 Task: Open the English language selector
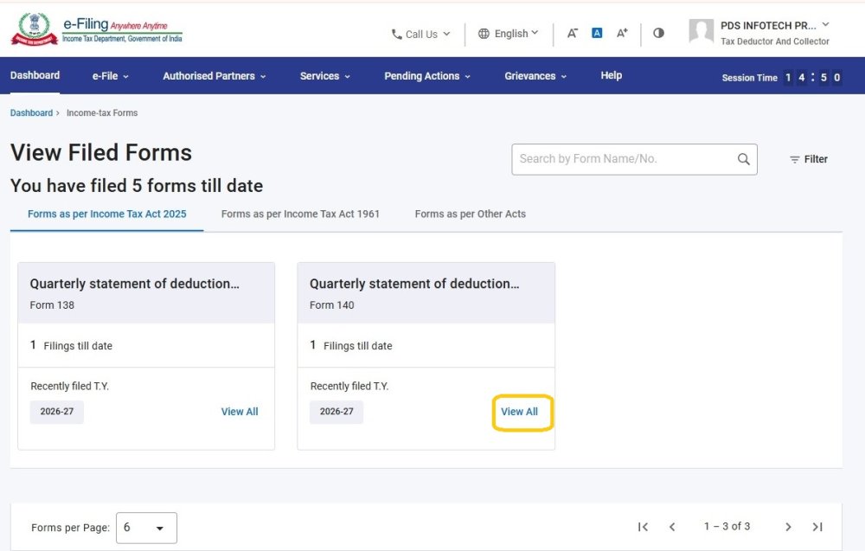click(x=508, y=34)
